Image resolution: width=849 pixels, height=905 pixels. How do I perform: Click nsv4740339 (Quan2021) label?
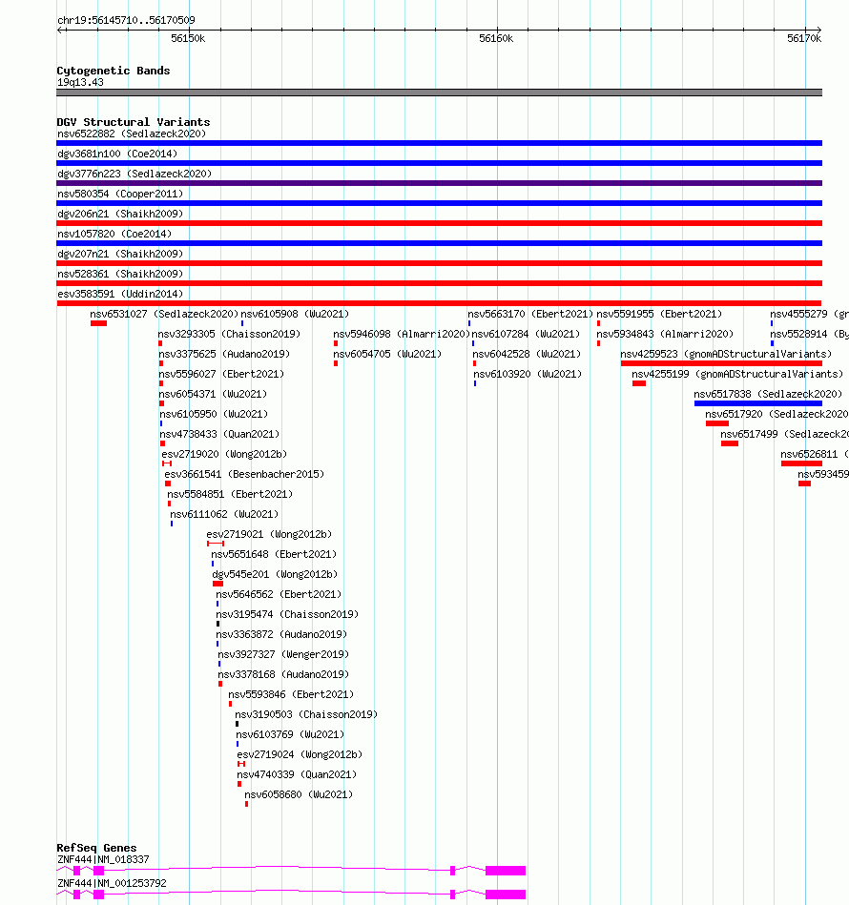click(297, 774)
